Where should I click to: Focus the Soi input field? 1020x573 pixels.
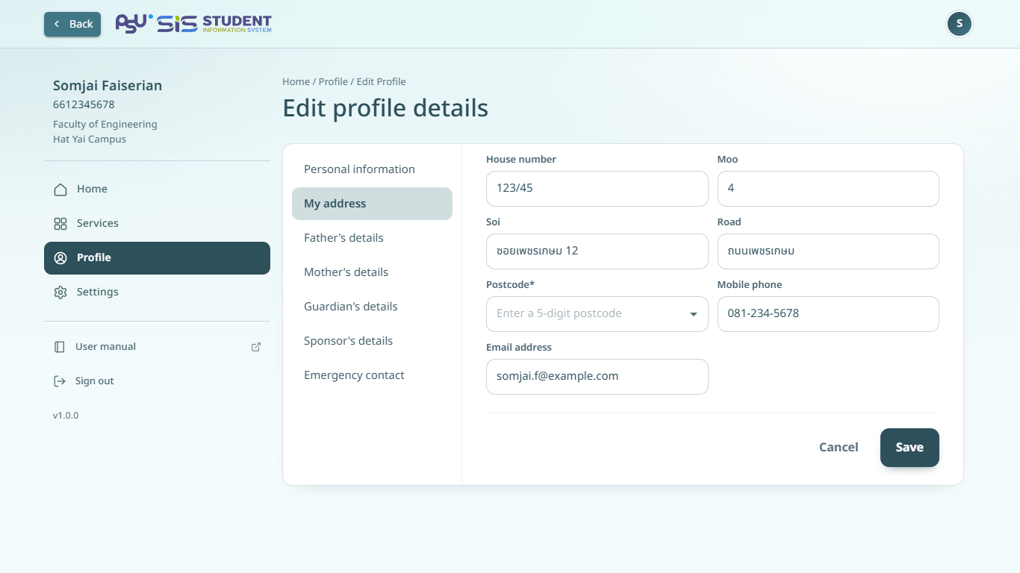pos(597,251)
